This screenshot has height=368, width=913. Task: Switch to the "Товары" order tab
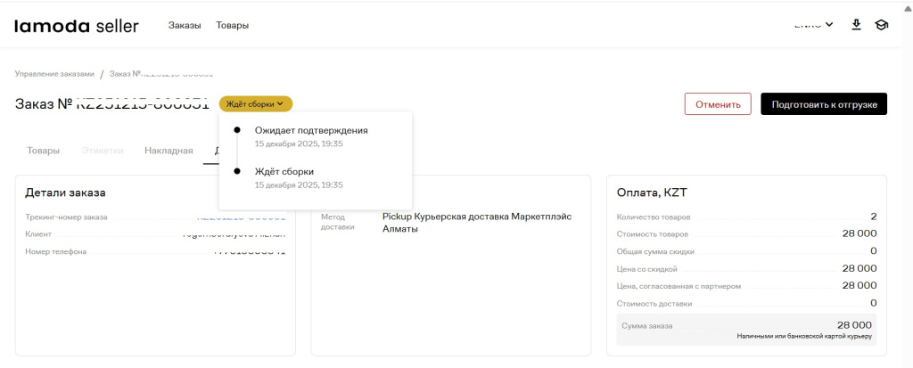(43, 151)
